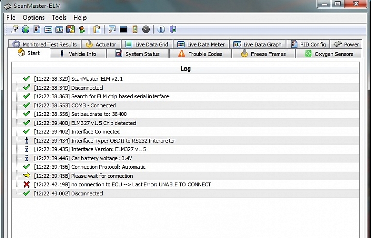This screenshot has height=238, width=371.
Task: Click the clipboard report toolbar icon
Action: pyautogui.click(x=97, y=29)
